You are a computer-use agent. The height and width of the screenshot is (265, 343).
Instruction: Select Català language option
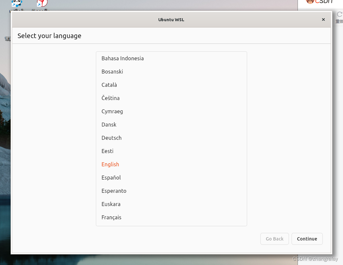point(171,85)
